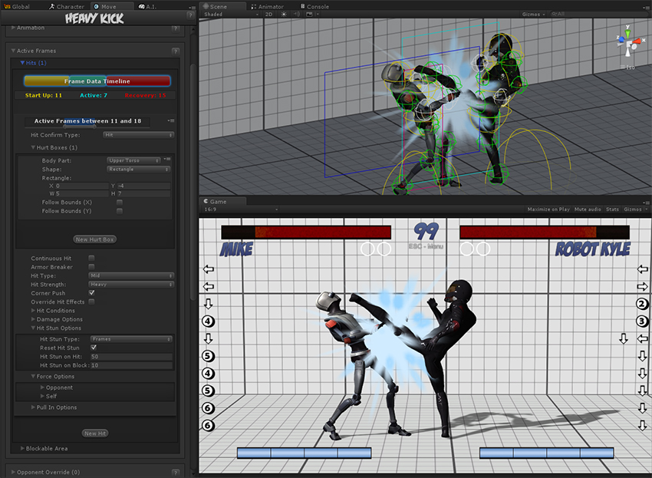Click the first round marker circle under Mike
Screen dimensions: 652x478
pyautogui.click(x=367, y=249)
